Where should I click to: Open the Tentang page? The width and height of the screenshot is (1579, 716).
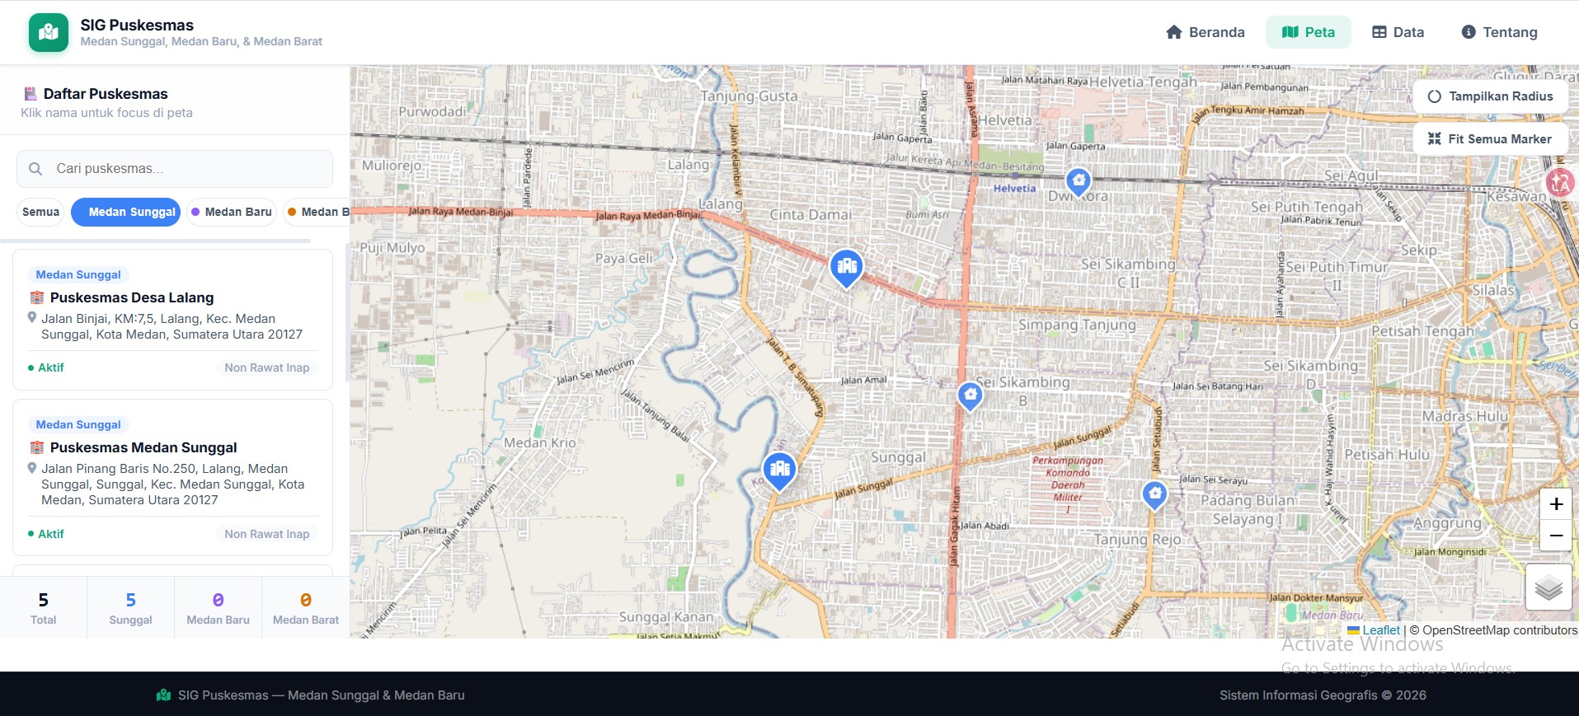[x=1499, y=32]
